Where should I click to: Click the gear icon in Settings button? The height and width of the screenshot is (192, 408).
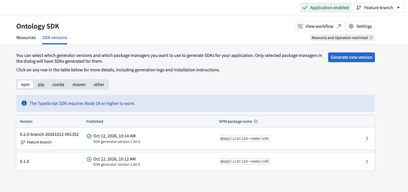coord(351,26)
